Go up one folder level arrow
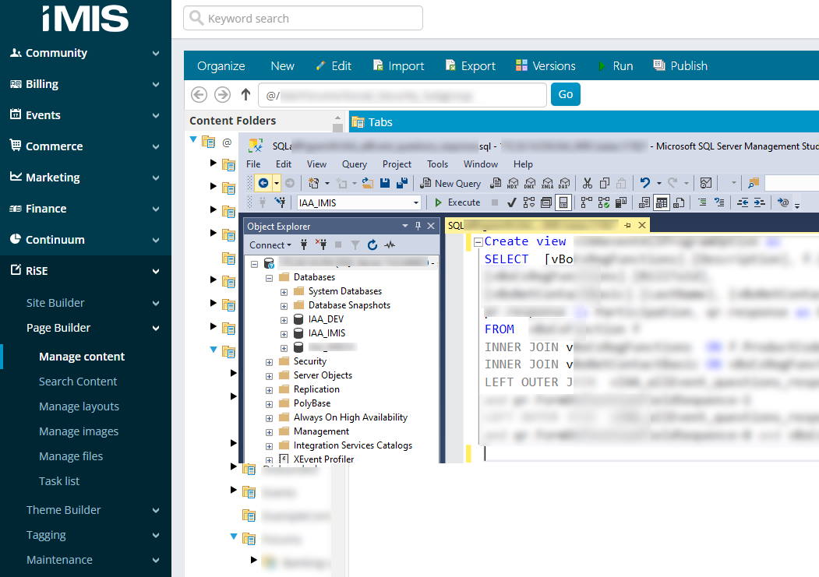 pos(245,94)
